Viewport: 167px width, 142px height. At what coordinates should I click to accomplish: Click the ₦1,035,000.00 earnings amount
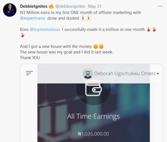coord(93,134)
